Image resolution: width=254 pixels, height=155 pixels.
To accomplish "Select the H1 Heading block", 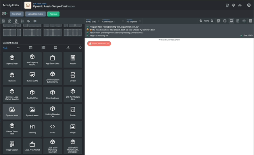I will [x=32, y=129].
